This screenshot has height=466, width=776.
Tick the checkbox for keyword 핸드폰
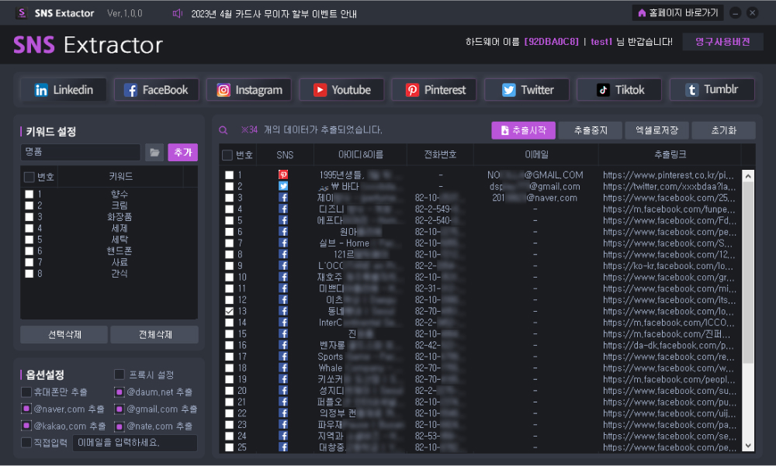(29, 250)
